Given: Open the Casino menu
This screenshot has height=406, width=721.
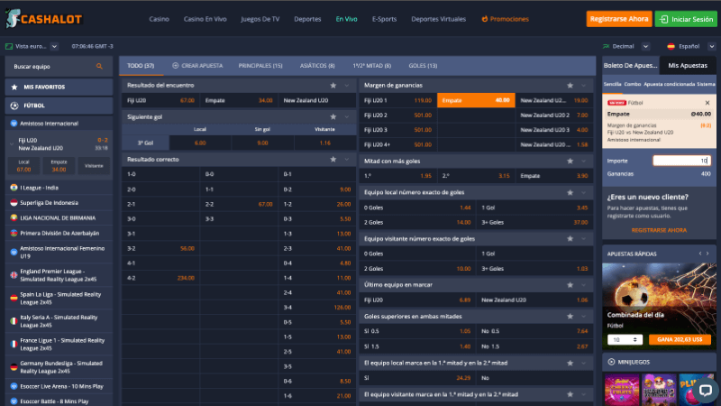Looking at the screenshot, I should pyautogui.click(x=160, y=19).
